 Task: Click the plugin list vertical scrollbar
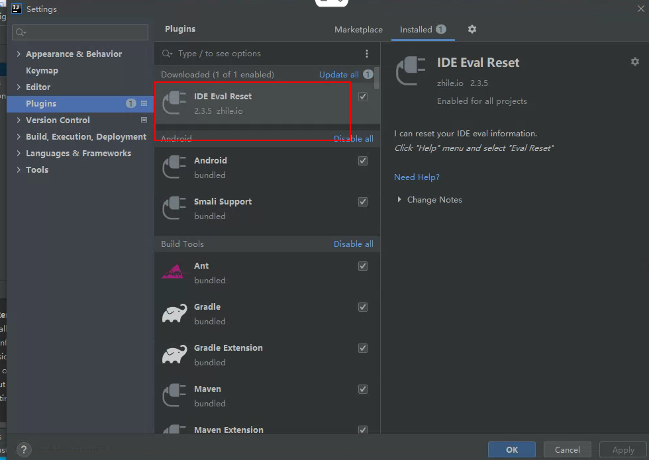click(x=377, y=78)
